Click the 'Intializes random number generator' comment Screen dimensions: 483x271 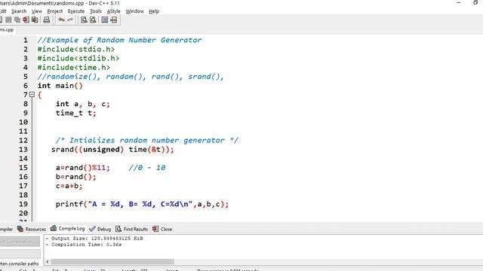click(x=147, y=141)
